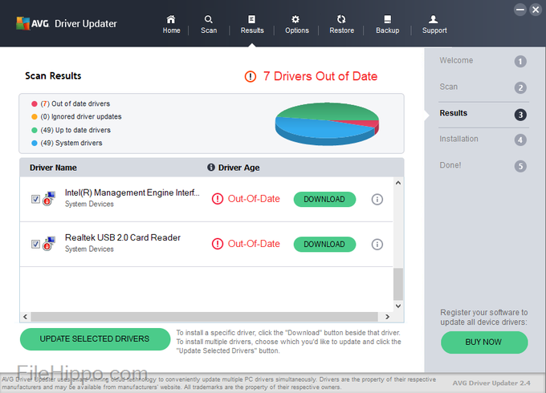
Task: Click the Driver Age info icon
Action: click(x=211, y=168)
